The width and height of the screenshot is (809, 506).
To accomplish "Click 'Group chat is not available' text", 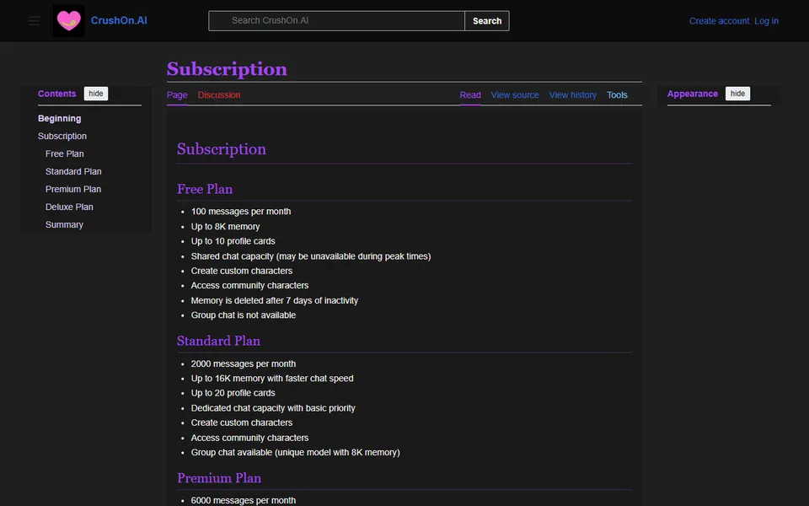I will [244, 315].
